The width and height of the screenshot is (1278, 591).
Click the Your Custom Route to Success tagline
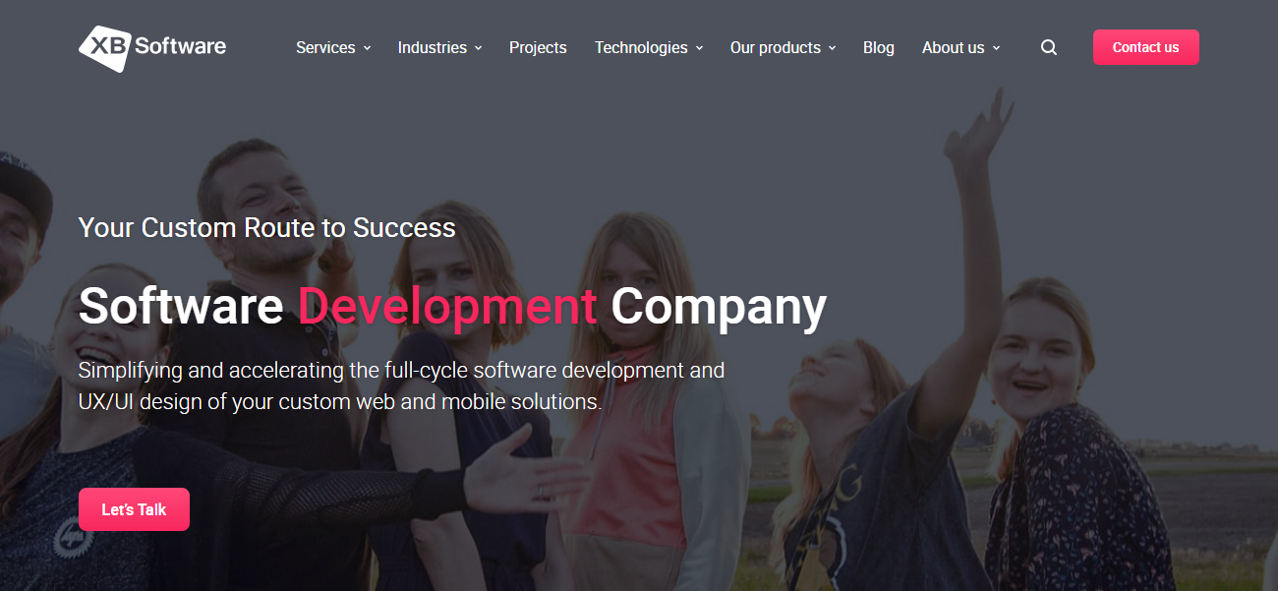coord(267,228)
